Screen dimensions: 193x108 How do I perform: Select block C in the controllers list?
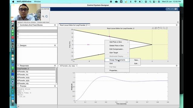[x=37, y=31]
